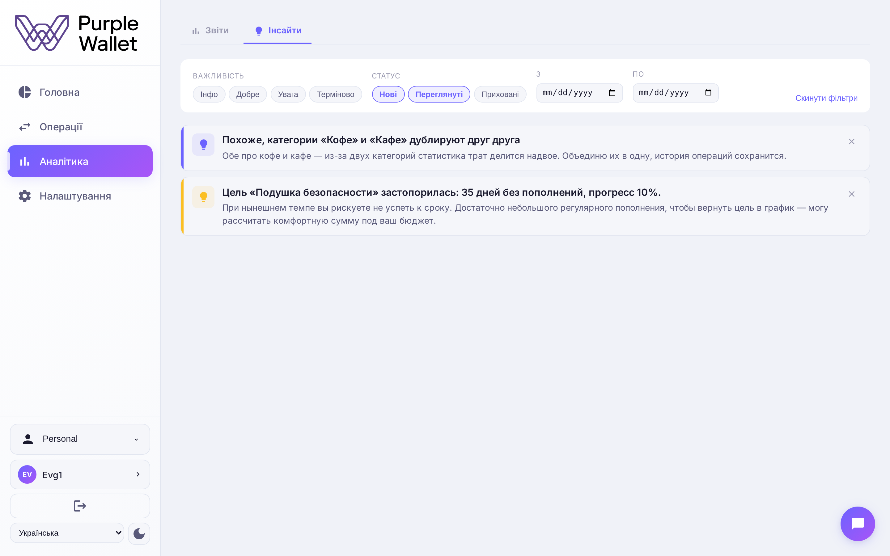This screenshot has height=556, width=890.
Task: Dismiss the Кофе and Кафе duplicate insight
Action: coord(851,141)
